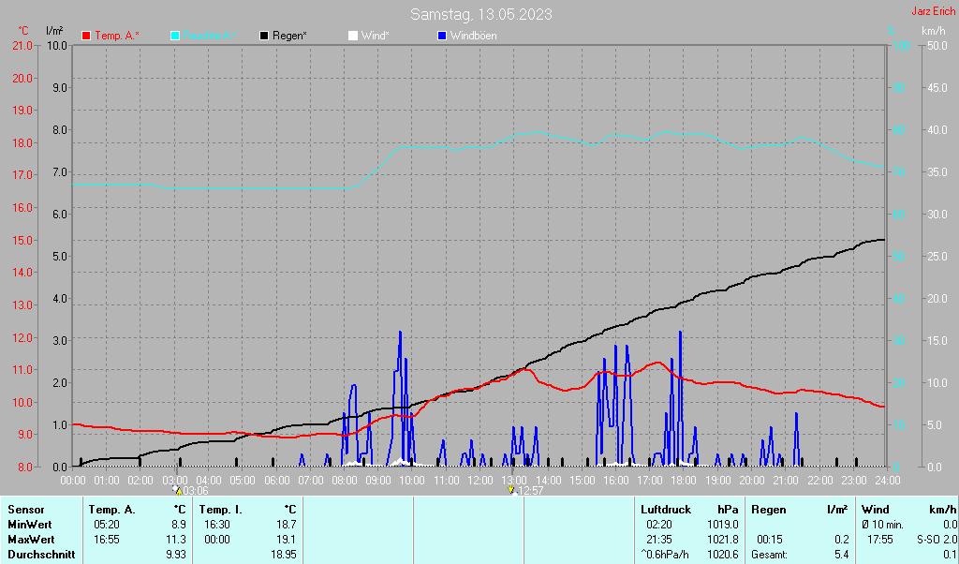This screenshot has width=959, height=564.
Task: Click the 12:00 label on time axis
Action: tap(480, 481)
